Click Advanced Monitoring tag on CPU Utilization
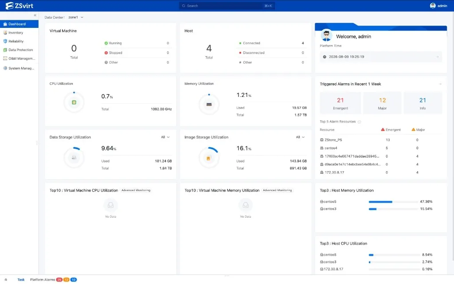The height and width of the screenshot is (284, 454). point(136,190)
